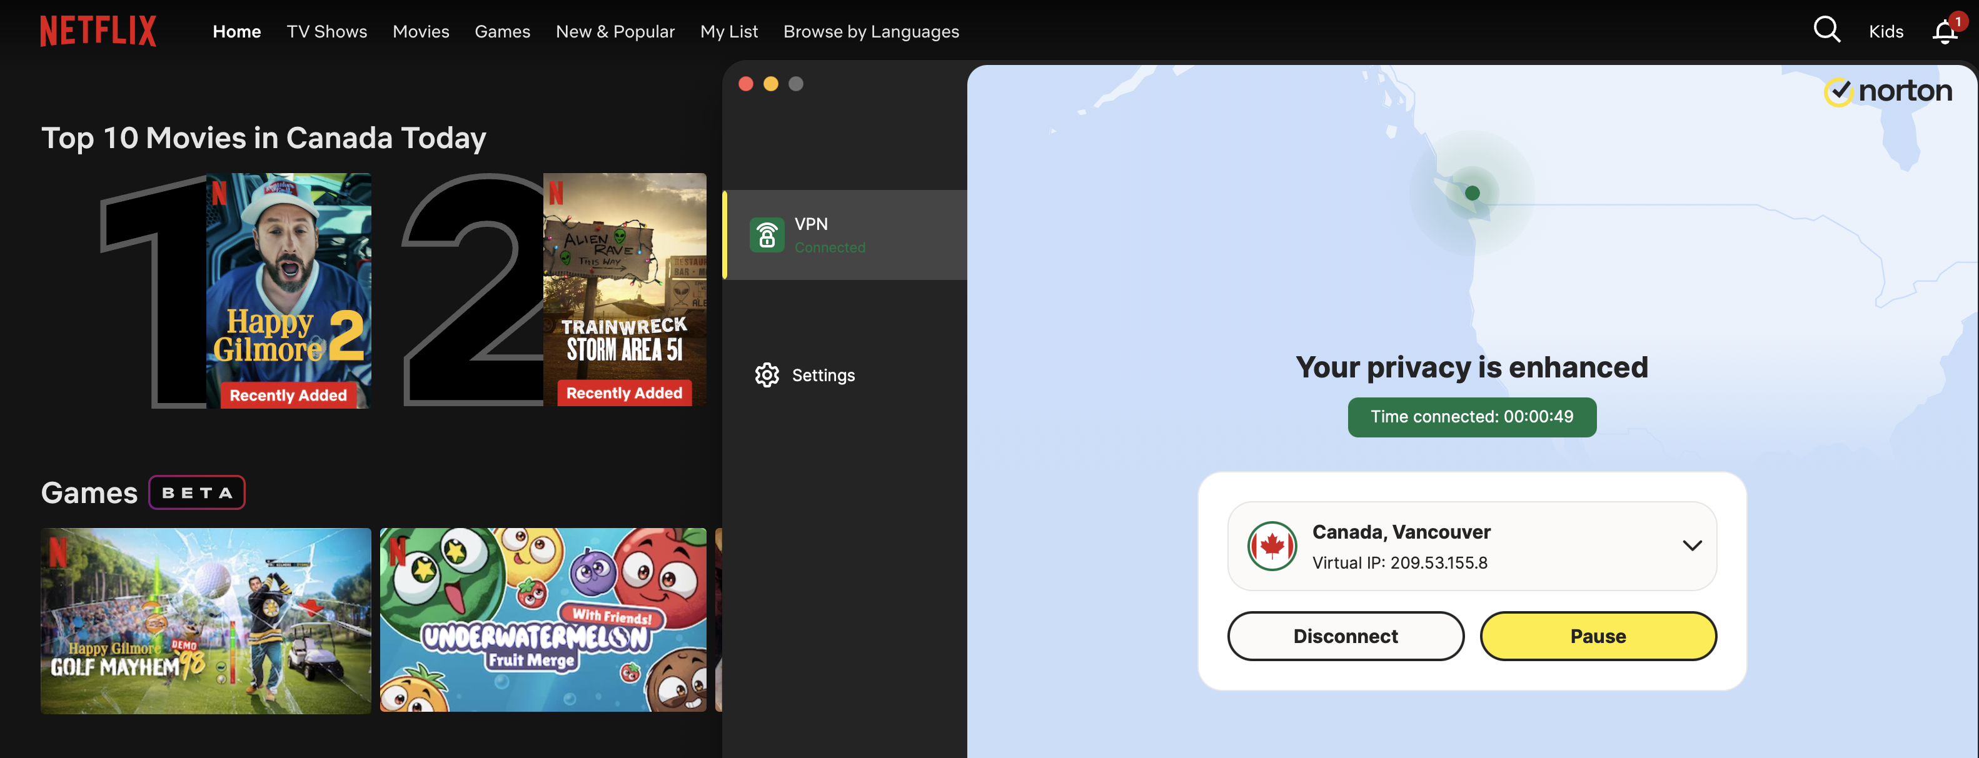Image resolution: width=1979 pixels, height=758 pixels.
Task: Open Happy Gilmore Golf Mayhem 98 game
Action: [205, 621]
